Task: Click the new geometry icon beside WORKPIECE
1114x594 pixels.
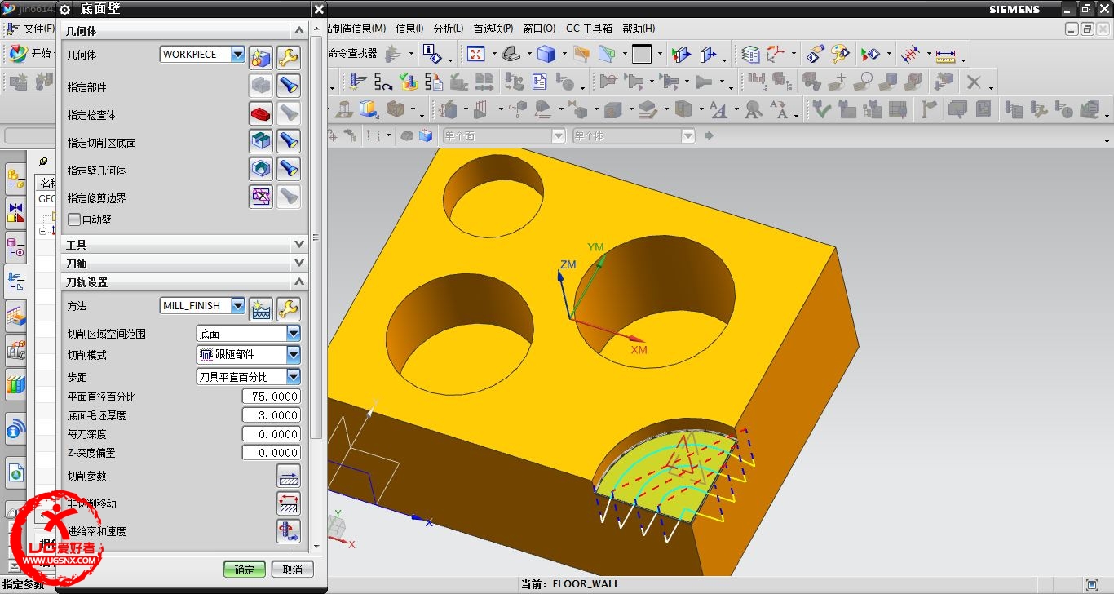Action: (260, 57)
